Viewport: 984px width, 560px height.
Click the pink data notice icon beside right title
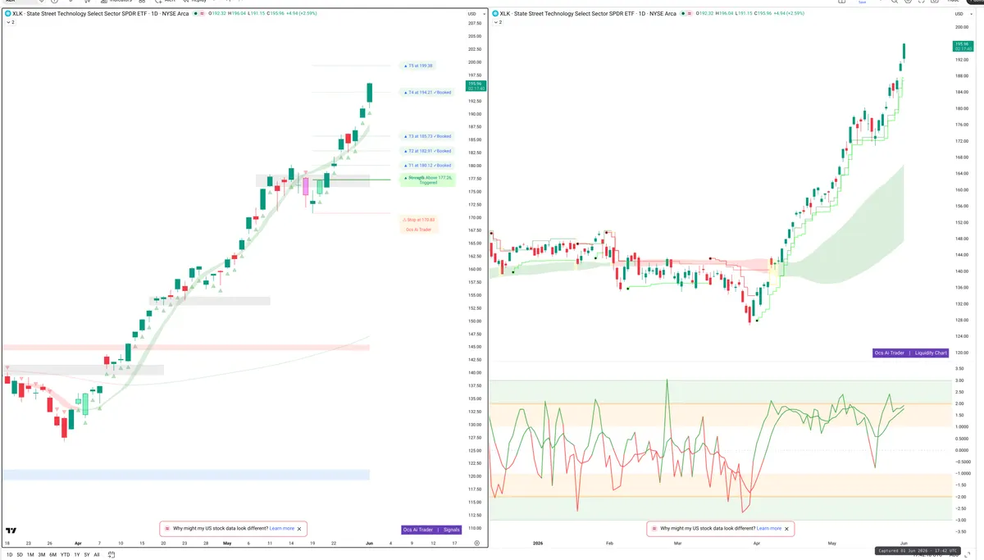point(688,14)
